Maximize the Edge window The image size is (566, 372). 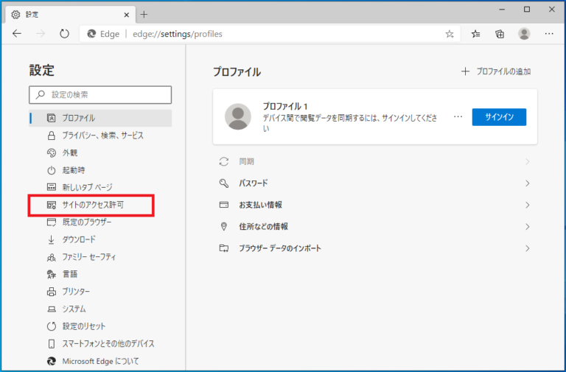(527, 10)
